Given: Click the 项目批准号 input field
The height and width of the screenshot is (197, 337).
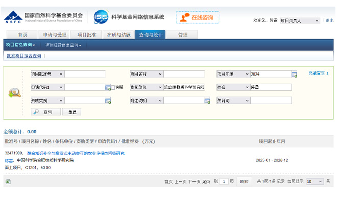Looking at the screenshot, I should 85,74.
